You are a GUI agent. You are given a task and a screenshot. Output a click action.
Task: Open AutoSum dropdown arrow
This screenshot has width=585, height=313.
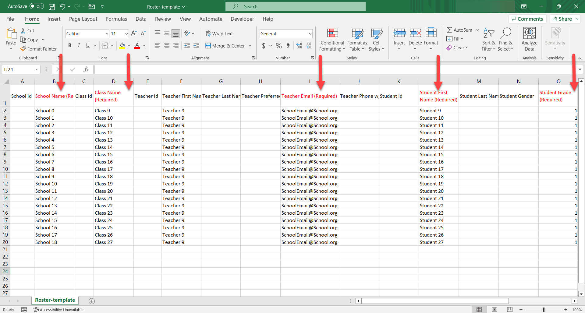(x=477, y=30)
